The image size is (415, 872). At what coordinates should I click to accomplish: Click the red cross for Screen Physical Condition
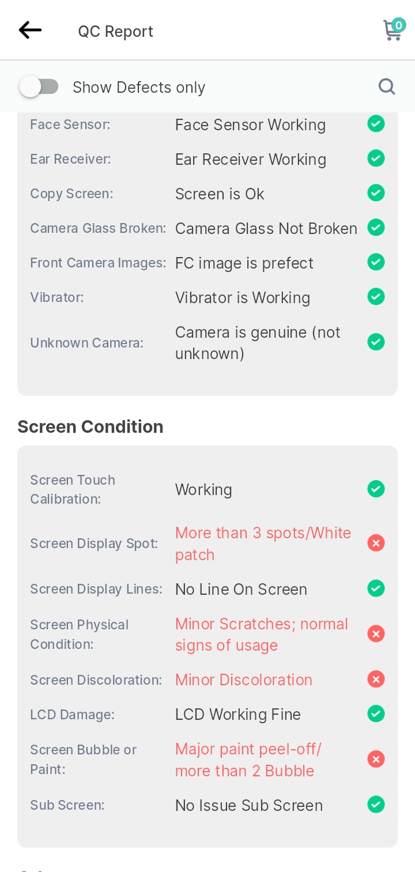tap(376, 634)
